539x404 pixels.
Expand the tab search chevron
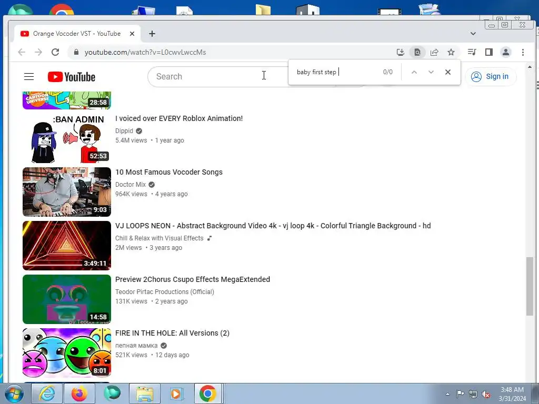[x=473, y=34]
